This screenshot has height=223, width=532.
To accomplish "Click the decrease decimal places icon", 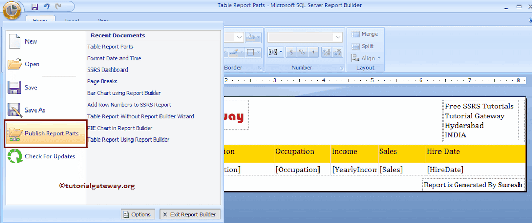I will 338,52.
